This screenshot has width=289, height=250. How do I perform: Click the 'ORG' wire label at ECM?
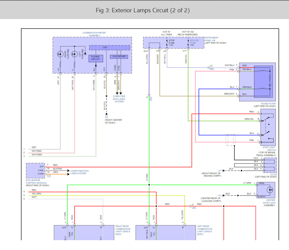[x=55, y=172]
